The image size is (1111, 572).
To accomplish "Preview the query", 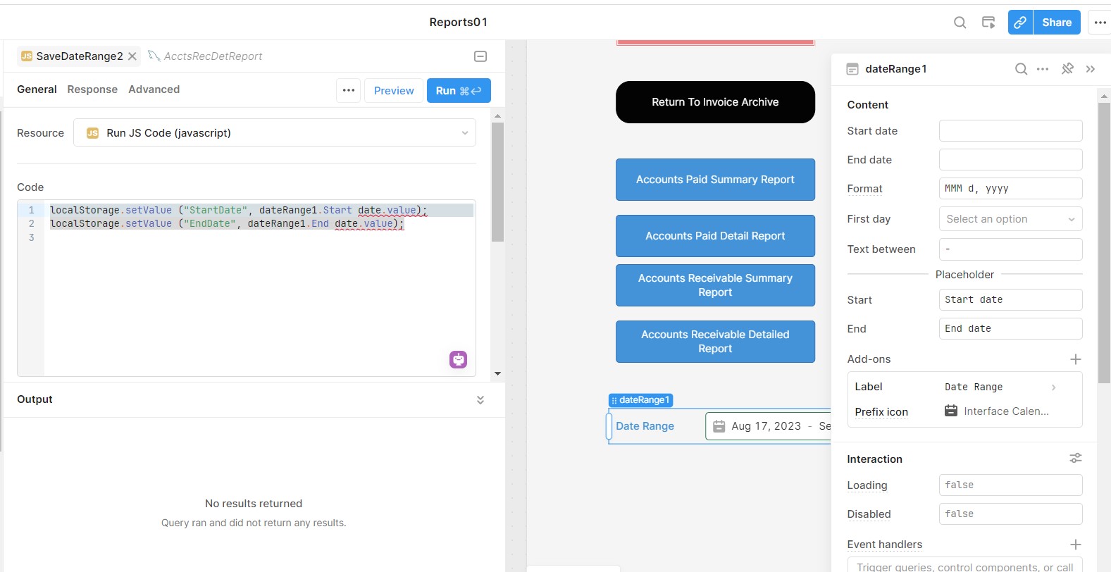I will point(394,90).
